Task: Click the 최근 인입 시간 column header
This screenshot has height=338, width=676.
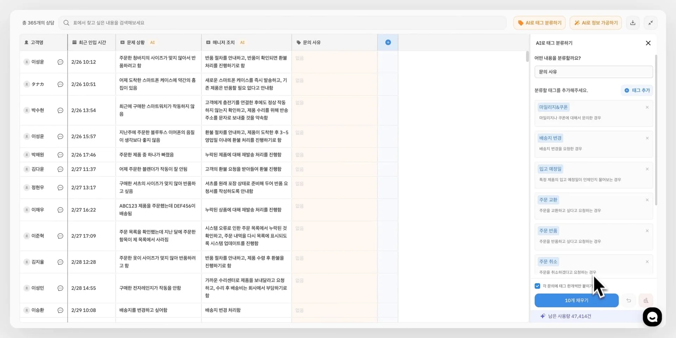Action: click(92, 42)
